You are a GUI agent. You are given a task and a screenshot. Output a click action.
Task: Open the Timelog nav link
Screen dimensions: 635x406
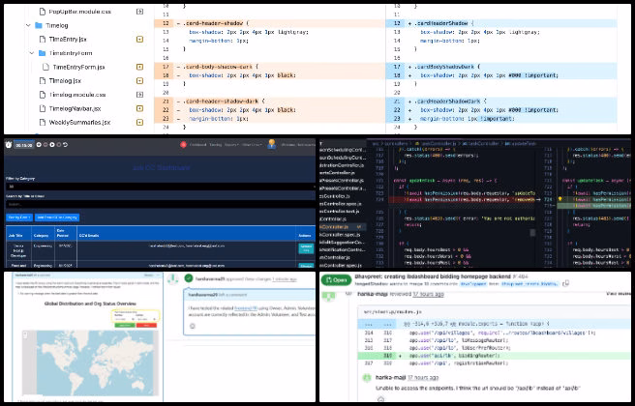pos(216,145)
